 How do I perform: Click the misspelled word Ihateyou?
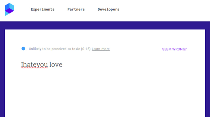click(x=34, y=65)
